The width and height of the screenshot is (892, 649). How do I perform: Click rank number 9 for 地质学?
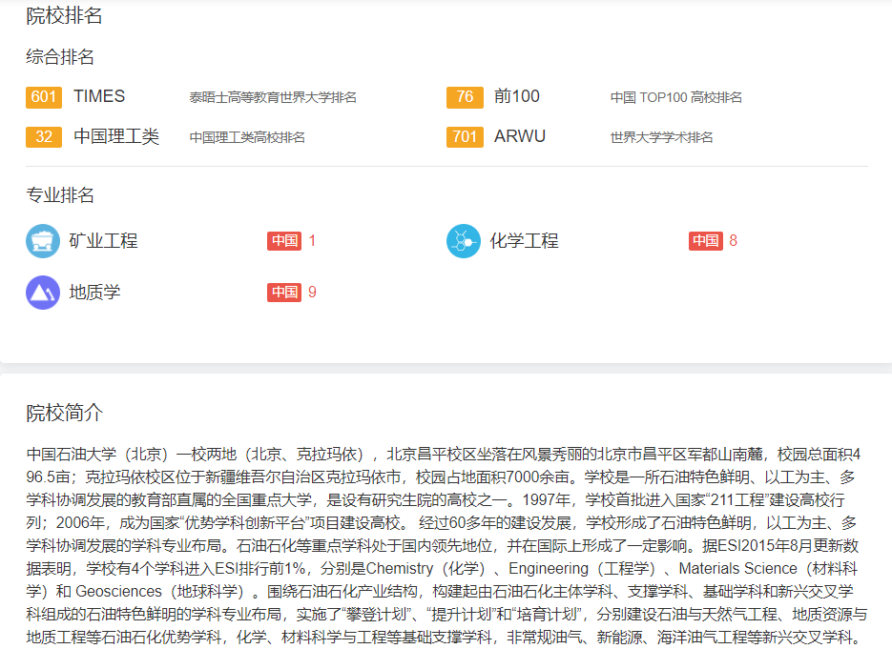point(312,293)
